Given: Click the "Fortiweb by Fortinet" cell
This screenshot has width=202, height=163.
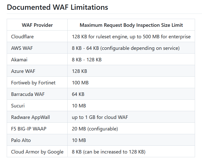Looking at the screenshot, I should click(x=33, y=83).
